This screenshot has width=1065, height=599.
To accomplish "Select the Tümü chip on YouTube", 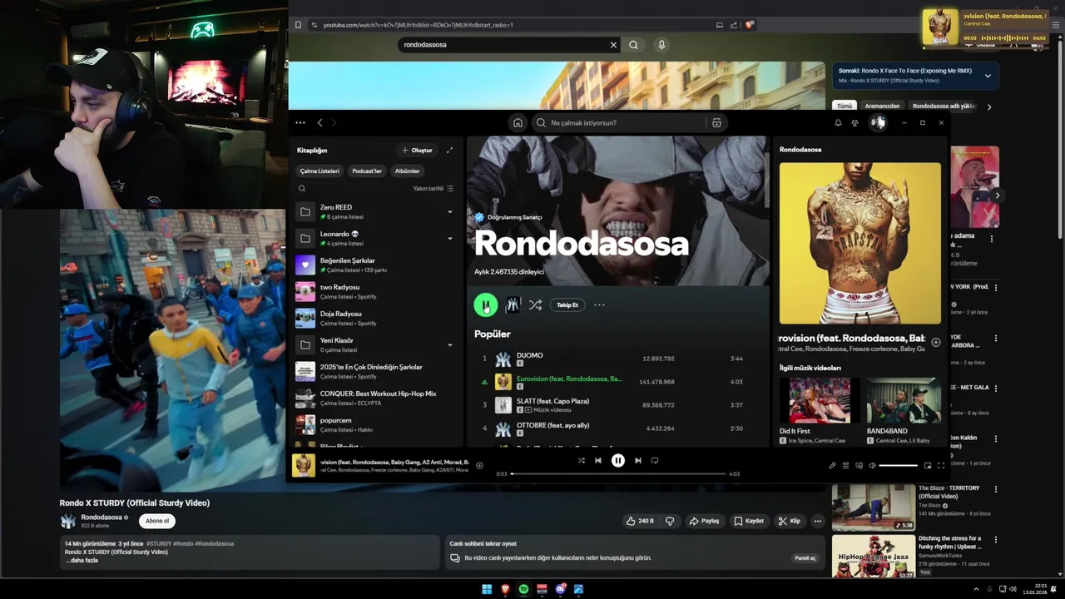I will coord(845,106).
